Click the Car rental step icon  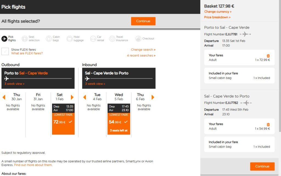[93, 39]
